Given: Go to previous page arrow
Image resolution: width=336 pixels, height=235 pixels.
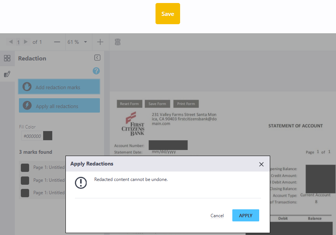Looking at the screenshot, I should pyautogui.click(x=11, y=42).
